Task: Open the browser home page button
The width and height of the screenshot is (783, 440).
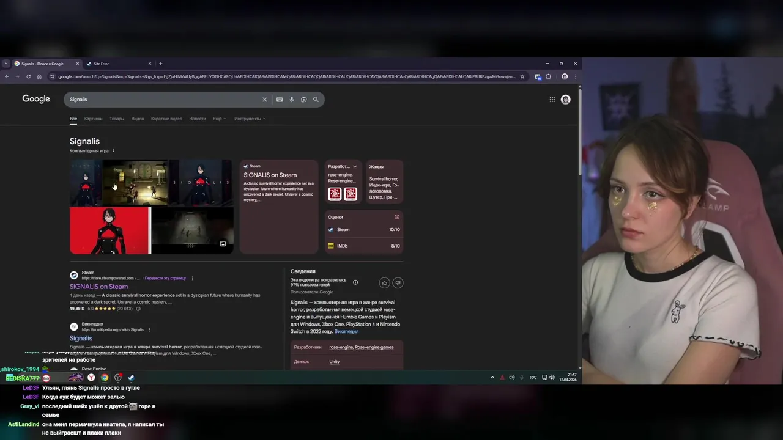Action: tap(39, 76)
